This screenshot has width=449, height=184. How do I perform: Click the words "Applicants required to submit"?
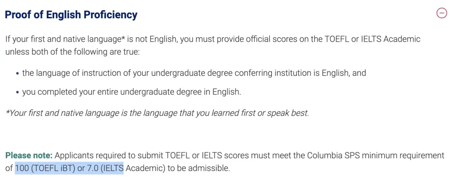(110, 156)
